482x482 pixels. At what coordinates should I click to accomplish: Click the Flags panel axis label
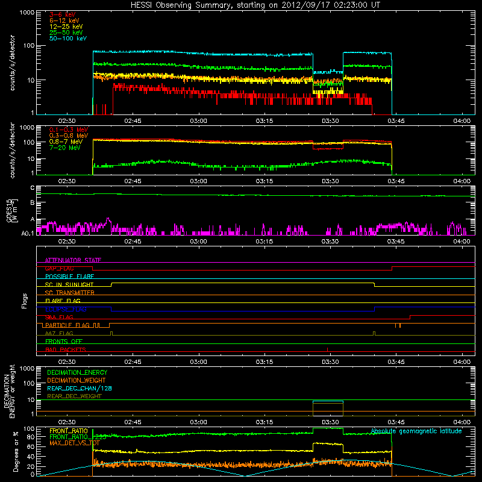pos(25,301)
